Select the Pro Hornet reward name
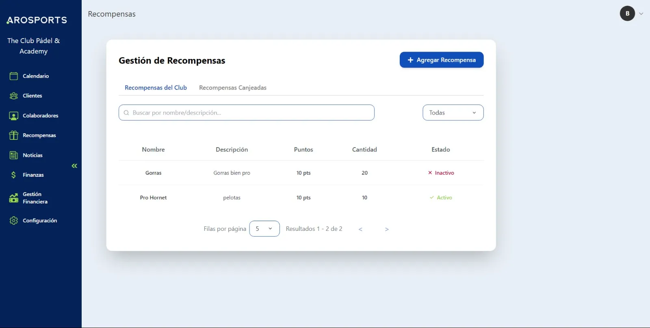The width and height of the screenshot is (650, 328). point(153,198)
